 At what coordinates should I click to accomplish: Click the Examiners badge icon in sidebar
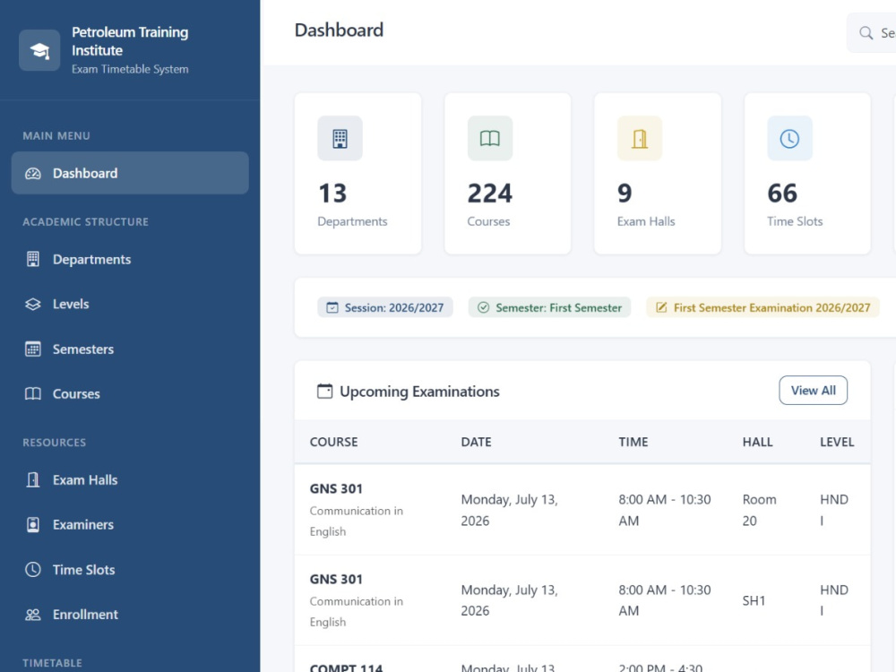pos(33,524)
